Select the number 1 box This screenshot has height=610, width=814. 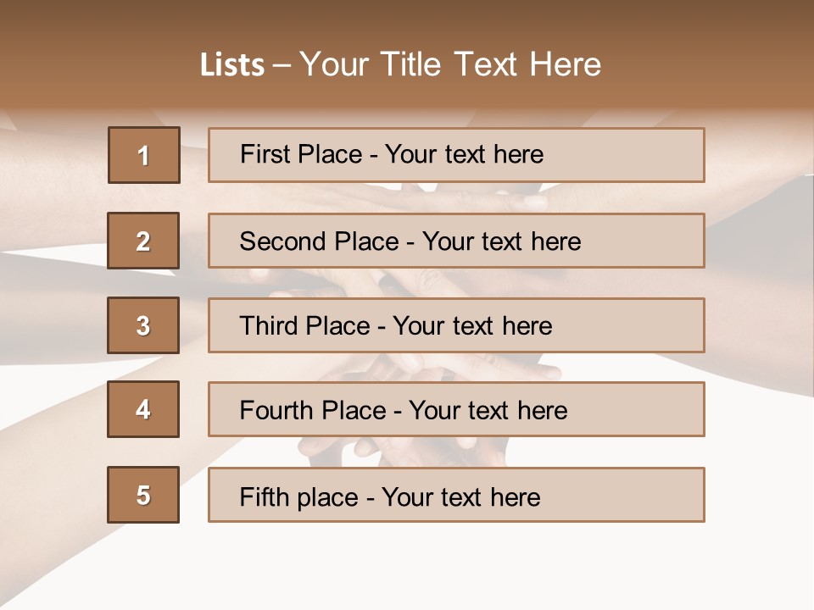pyautogui.click(x=143, y=155)
